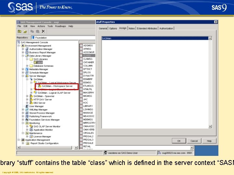Image resolution: width=234 pixels, height=175 pixels.
Task: Collapse the Monitoring node
Action: coord(23,123)
